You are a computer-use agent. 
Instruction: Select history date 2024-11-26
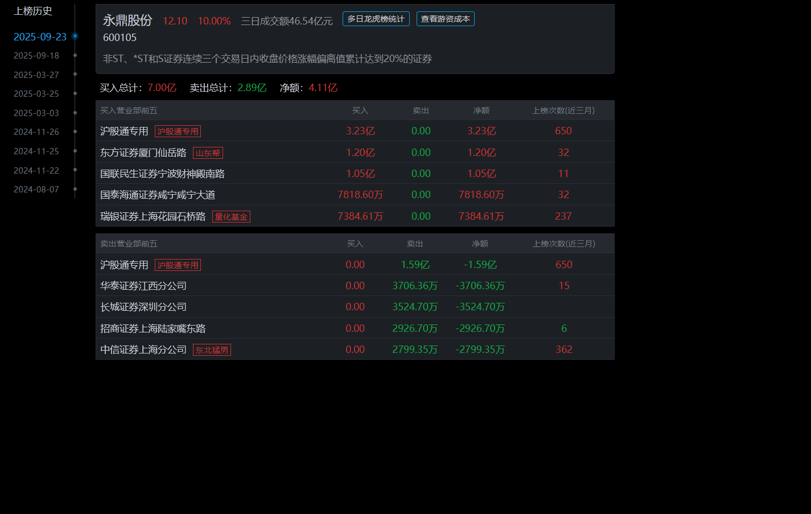pos(36,132)
